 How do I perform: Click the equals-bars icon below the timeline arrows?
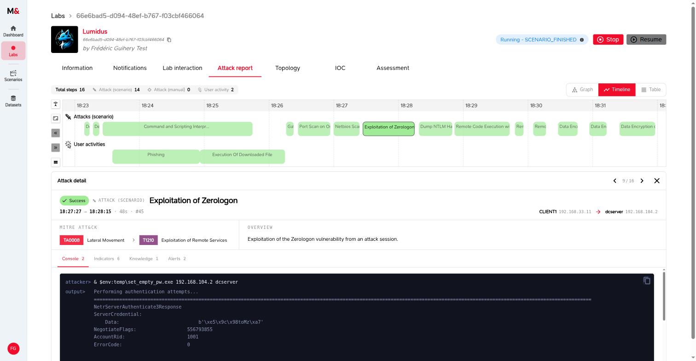click(x=56, y=162)
